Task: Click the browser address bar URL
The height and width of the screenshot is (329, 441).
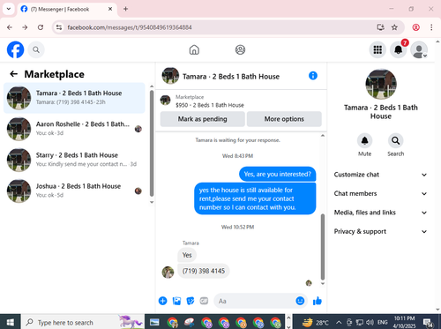Action: click(x=130, y=27)
